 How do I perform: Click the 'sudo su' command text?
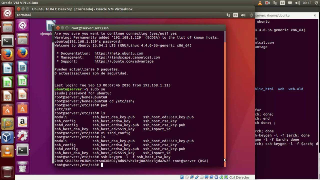(98, 89)
